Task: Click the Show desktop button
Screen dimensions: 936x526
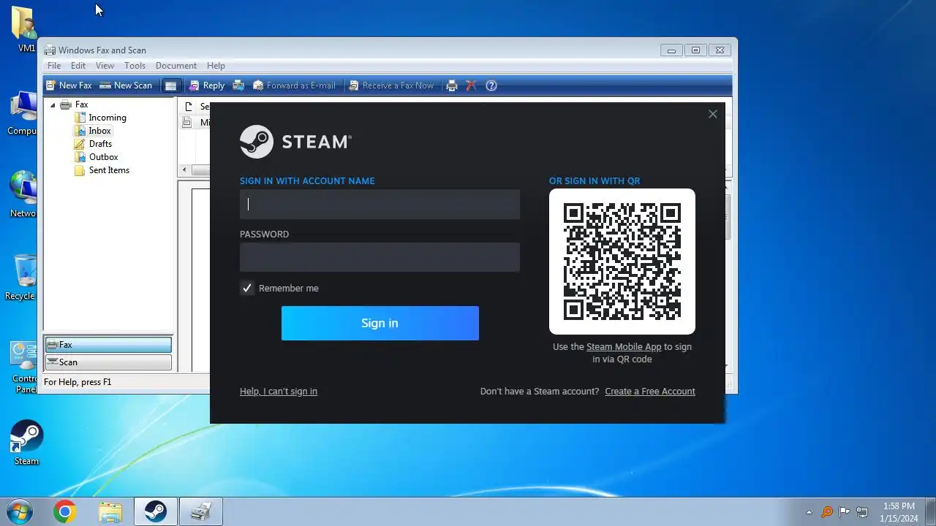Action: point(930,512)
